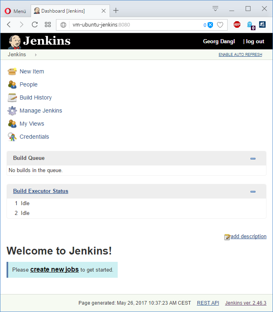Click the Build History notepad icon
Screen dimensions: 273x312
coord(12,98)
